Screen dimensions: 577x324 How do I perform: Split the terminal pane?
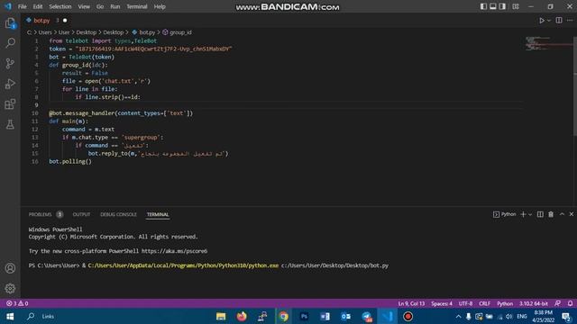click(540, 214)
